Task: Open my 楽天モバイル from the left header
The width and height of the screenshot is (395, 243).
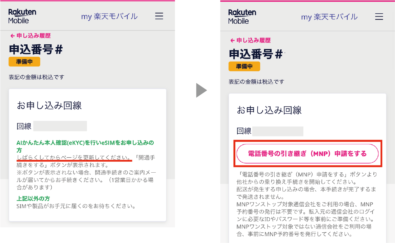Action: 109,17
